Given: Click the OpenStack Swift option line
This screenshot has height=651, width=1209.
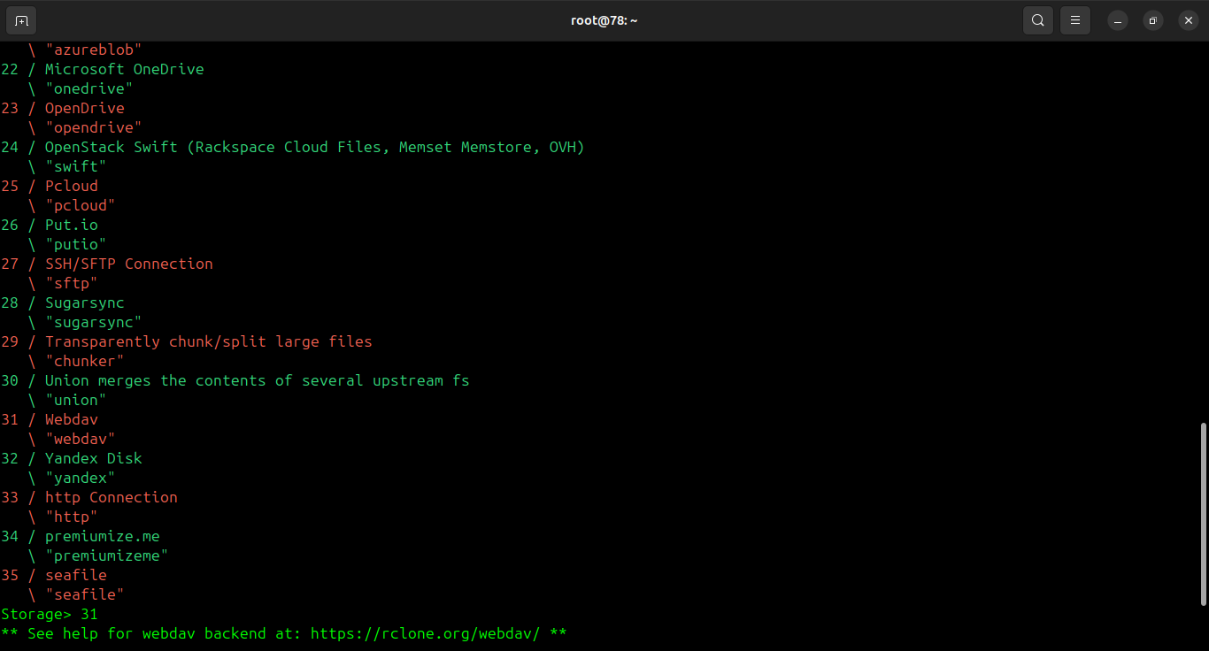Looking at the screenshot, I should [293, 147].
